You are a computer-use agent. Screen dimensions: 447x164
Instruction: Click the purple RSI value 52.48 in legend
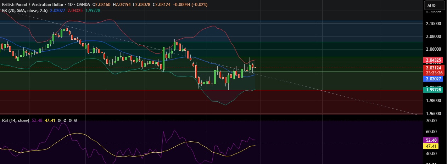point(37,120)
